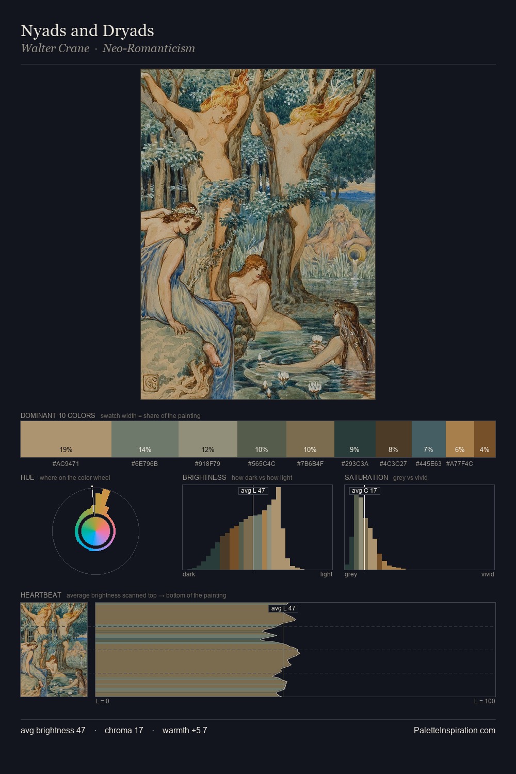Click the hex code '#6E796B' text

coord(145,464)
